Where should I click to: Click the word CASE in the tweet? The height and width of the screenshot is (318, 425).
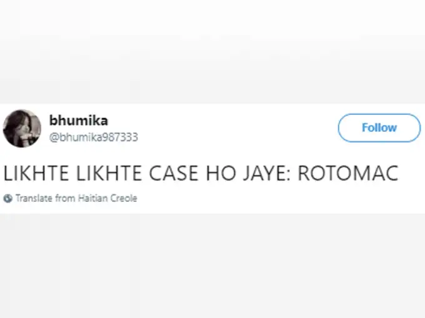coord(174,173)
